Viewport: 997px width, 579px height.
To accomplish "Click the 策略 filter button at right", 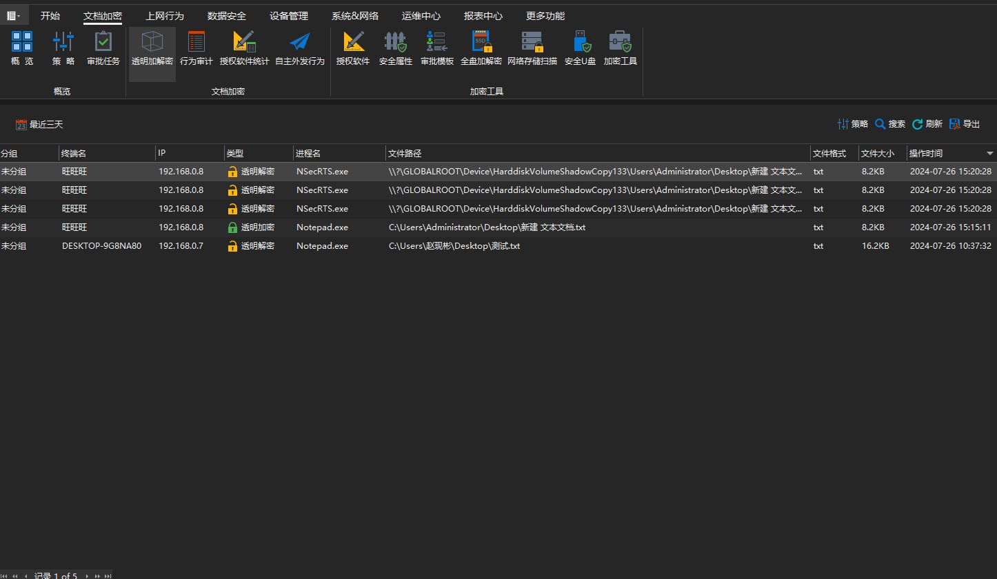I will pos(853,124).
